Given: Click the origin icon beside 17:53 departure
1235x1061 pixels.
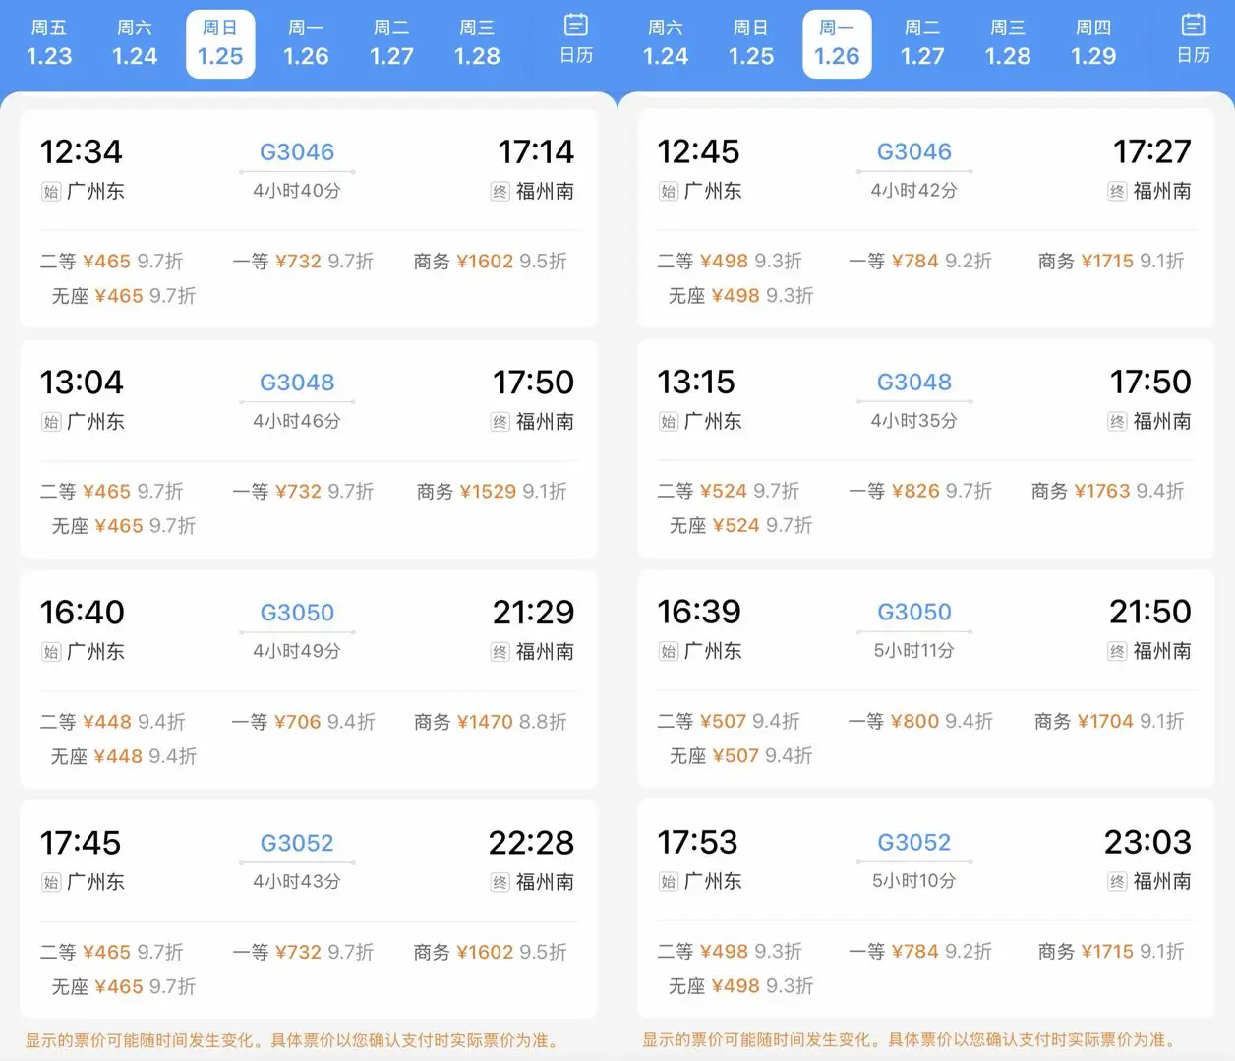Looking at the screenshot, I should pos(669,882).
